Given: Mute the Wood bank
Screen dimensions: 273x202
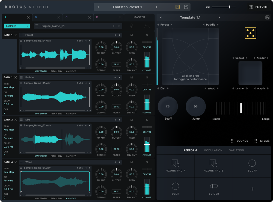Looking at the screenshot, I should tap(132, 162).
